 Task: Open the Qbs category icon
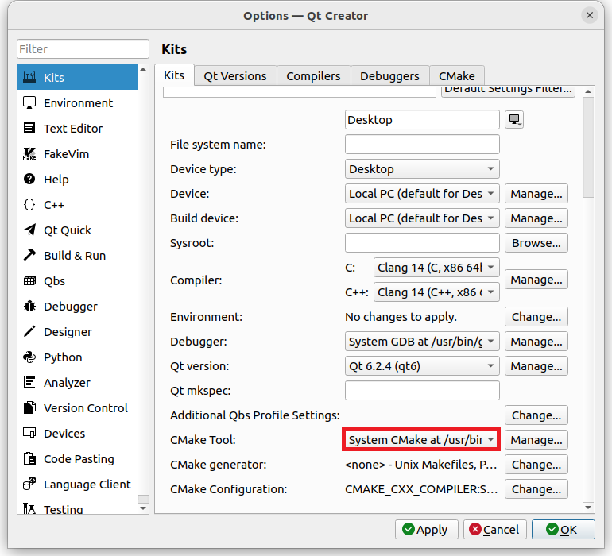coord(29,281)
